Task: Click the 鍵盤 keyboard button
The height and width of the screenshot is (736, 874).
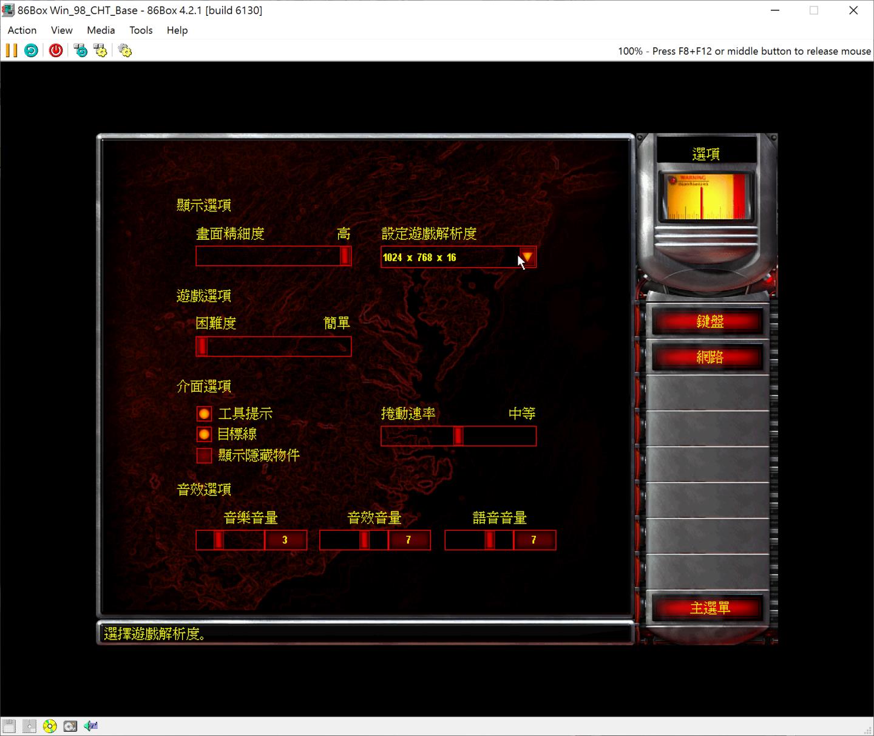Action: [x=708, y=321]
